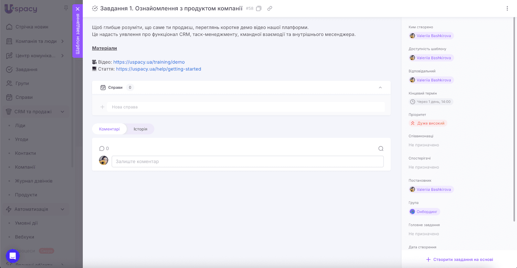Click the plus icon for new activity
Image resolution: width=517 pixels, height=268 pixels.
[102, 107]
